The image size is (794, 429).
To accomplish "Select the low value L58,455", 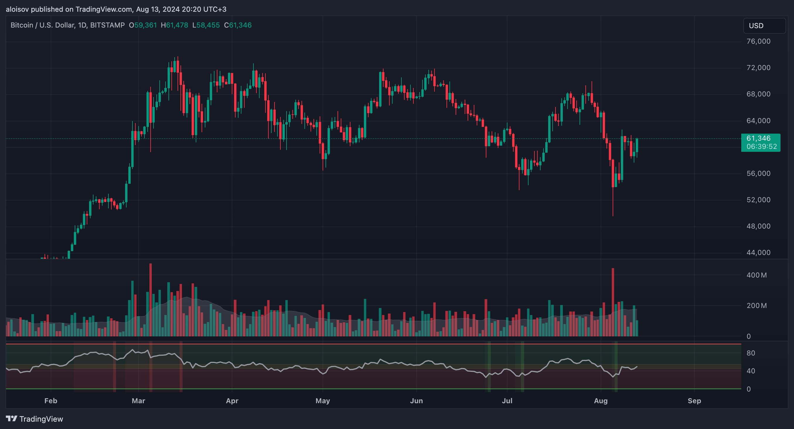I will (x=206, y=25).
